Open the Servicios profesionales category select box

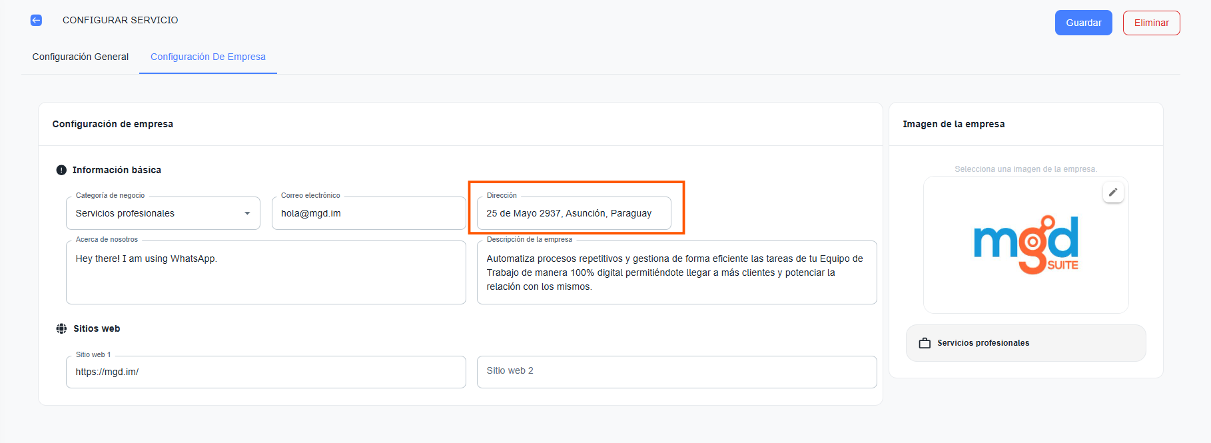153,213
